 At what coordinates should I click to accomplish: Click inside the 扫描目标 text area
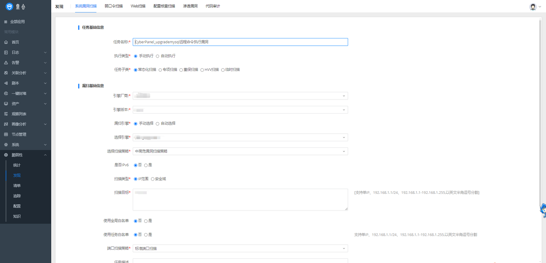pyautogui.click(x=240, y=199)
